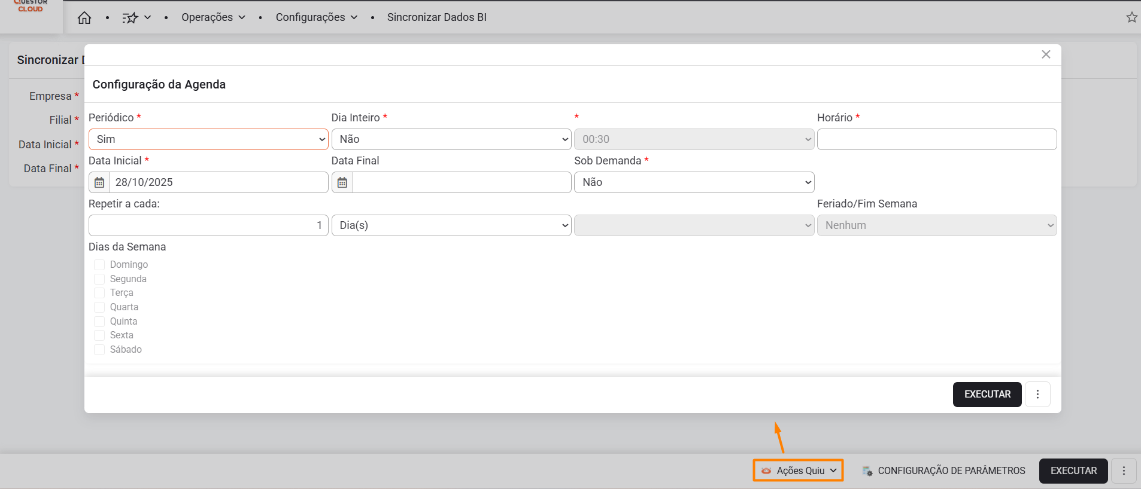
Task: Open calendar picker for Data Inicial
Action: tap(99, 182)
